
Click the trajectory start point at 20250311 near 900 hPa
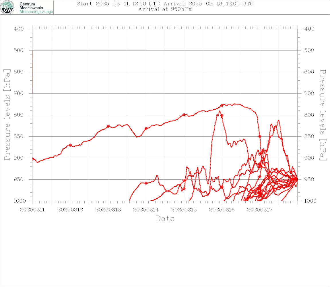click(x=33, y=159)
